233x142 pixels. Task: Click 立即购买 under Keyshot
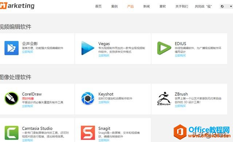[104, 102]
